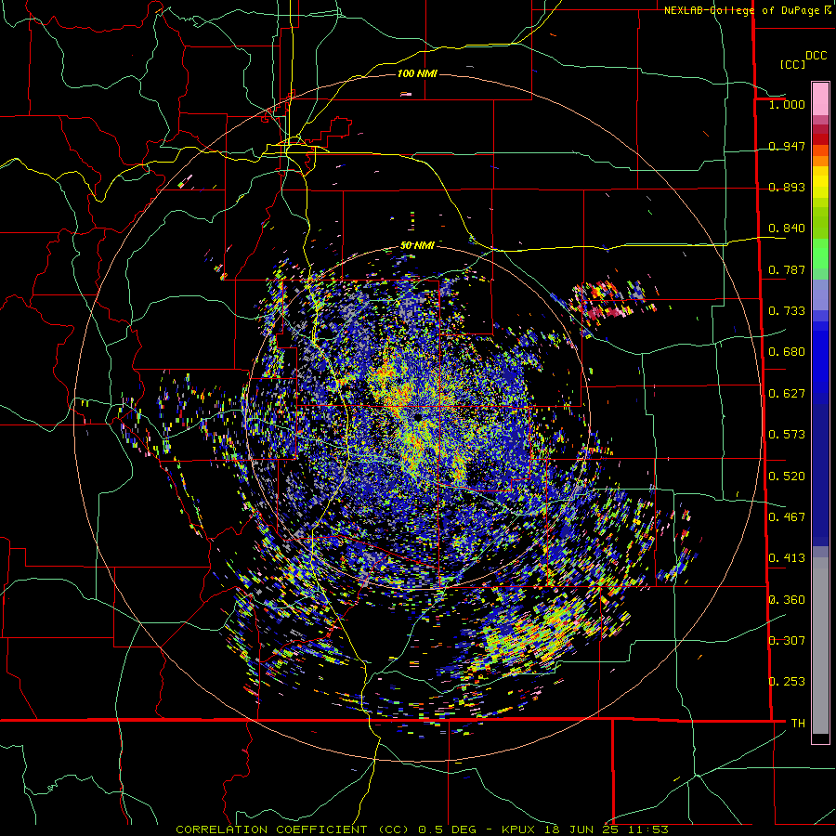Select the 0.840 legend value

click(x=787, y=229)
